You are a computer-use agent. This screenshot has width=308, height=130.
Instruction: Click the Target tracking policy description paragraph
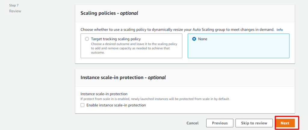click(134, 48)
